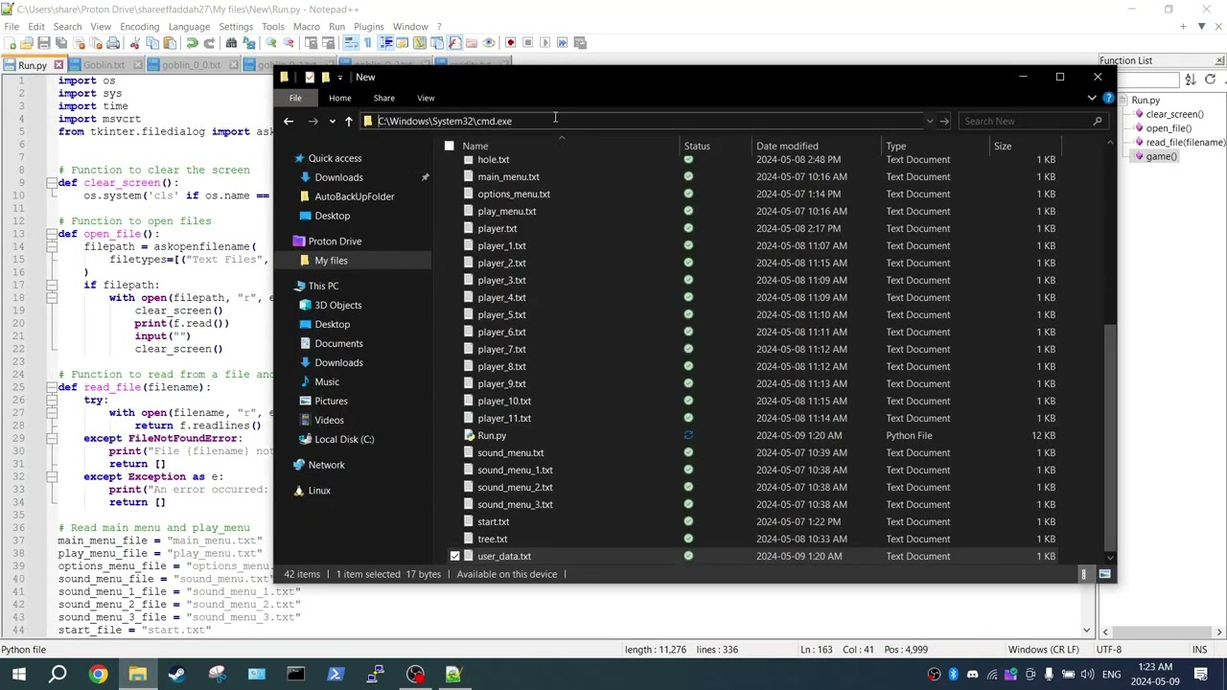
Task: Collapse the clear_screen function fold marker
Action: 51,183
